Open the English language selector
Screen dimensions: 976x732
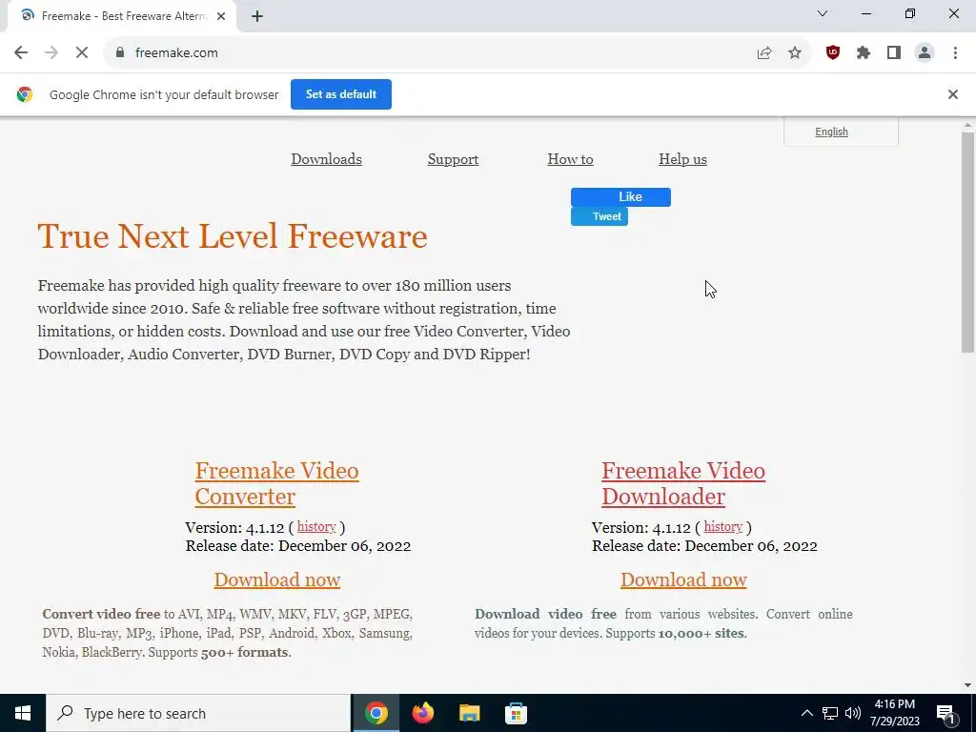[831, 132]
